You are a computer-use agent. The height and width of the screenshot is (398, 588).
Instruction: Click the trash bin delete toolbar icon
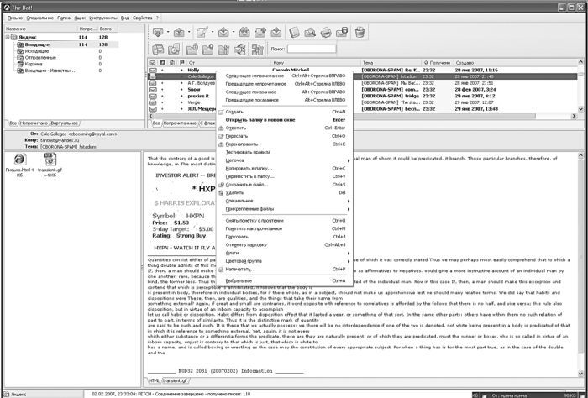coord(360,32)
